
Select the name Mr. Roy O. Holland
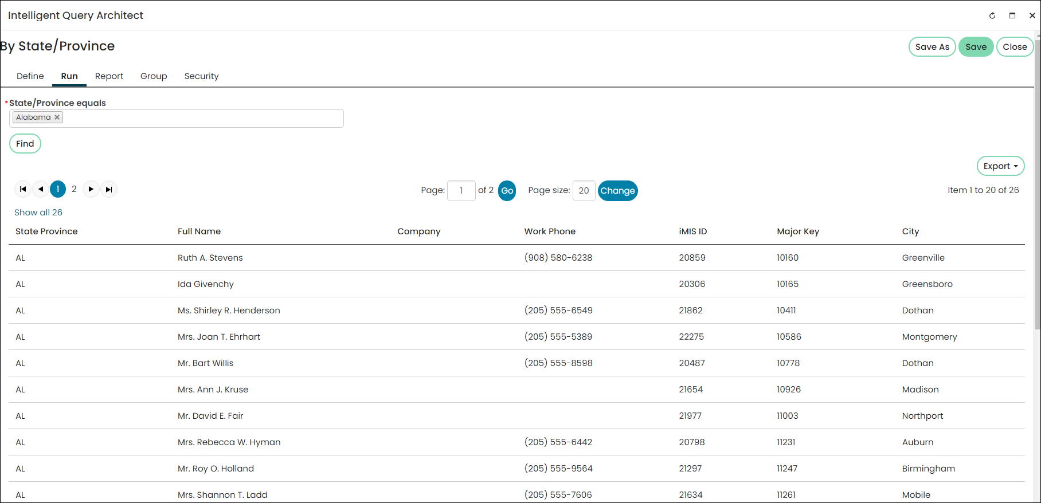pos(216,469)
